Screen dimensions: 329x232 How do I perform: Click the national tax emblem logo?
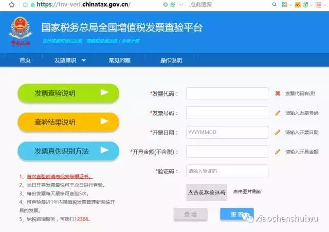click(x=21, y=31)
